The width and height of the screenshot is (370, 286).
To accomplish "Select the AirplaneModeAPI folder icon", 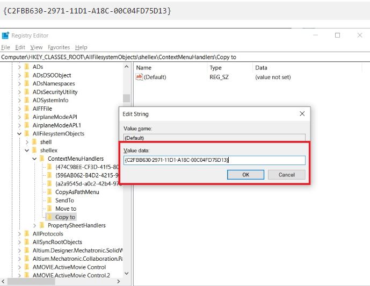I will [x=27, y=117].
